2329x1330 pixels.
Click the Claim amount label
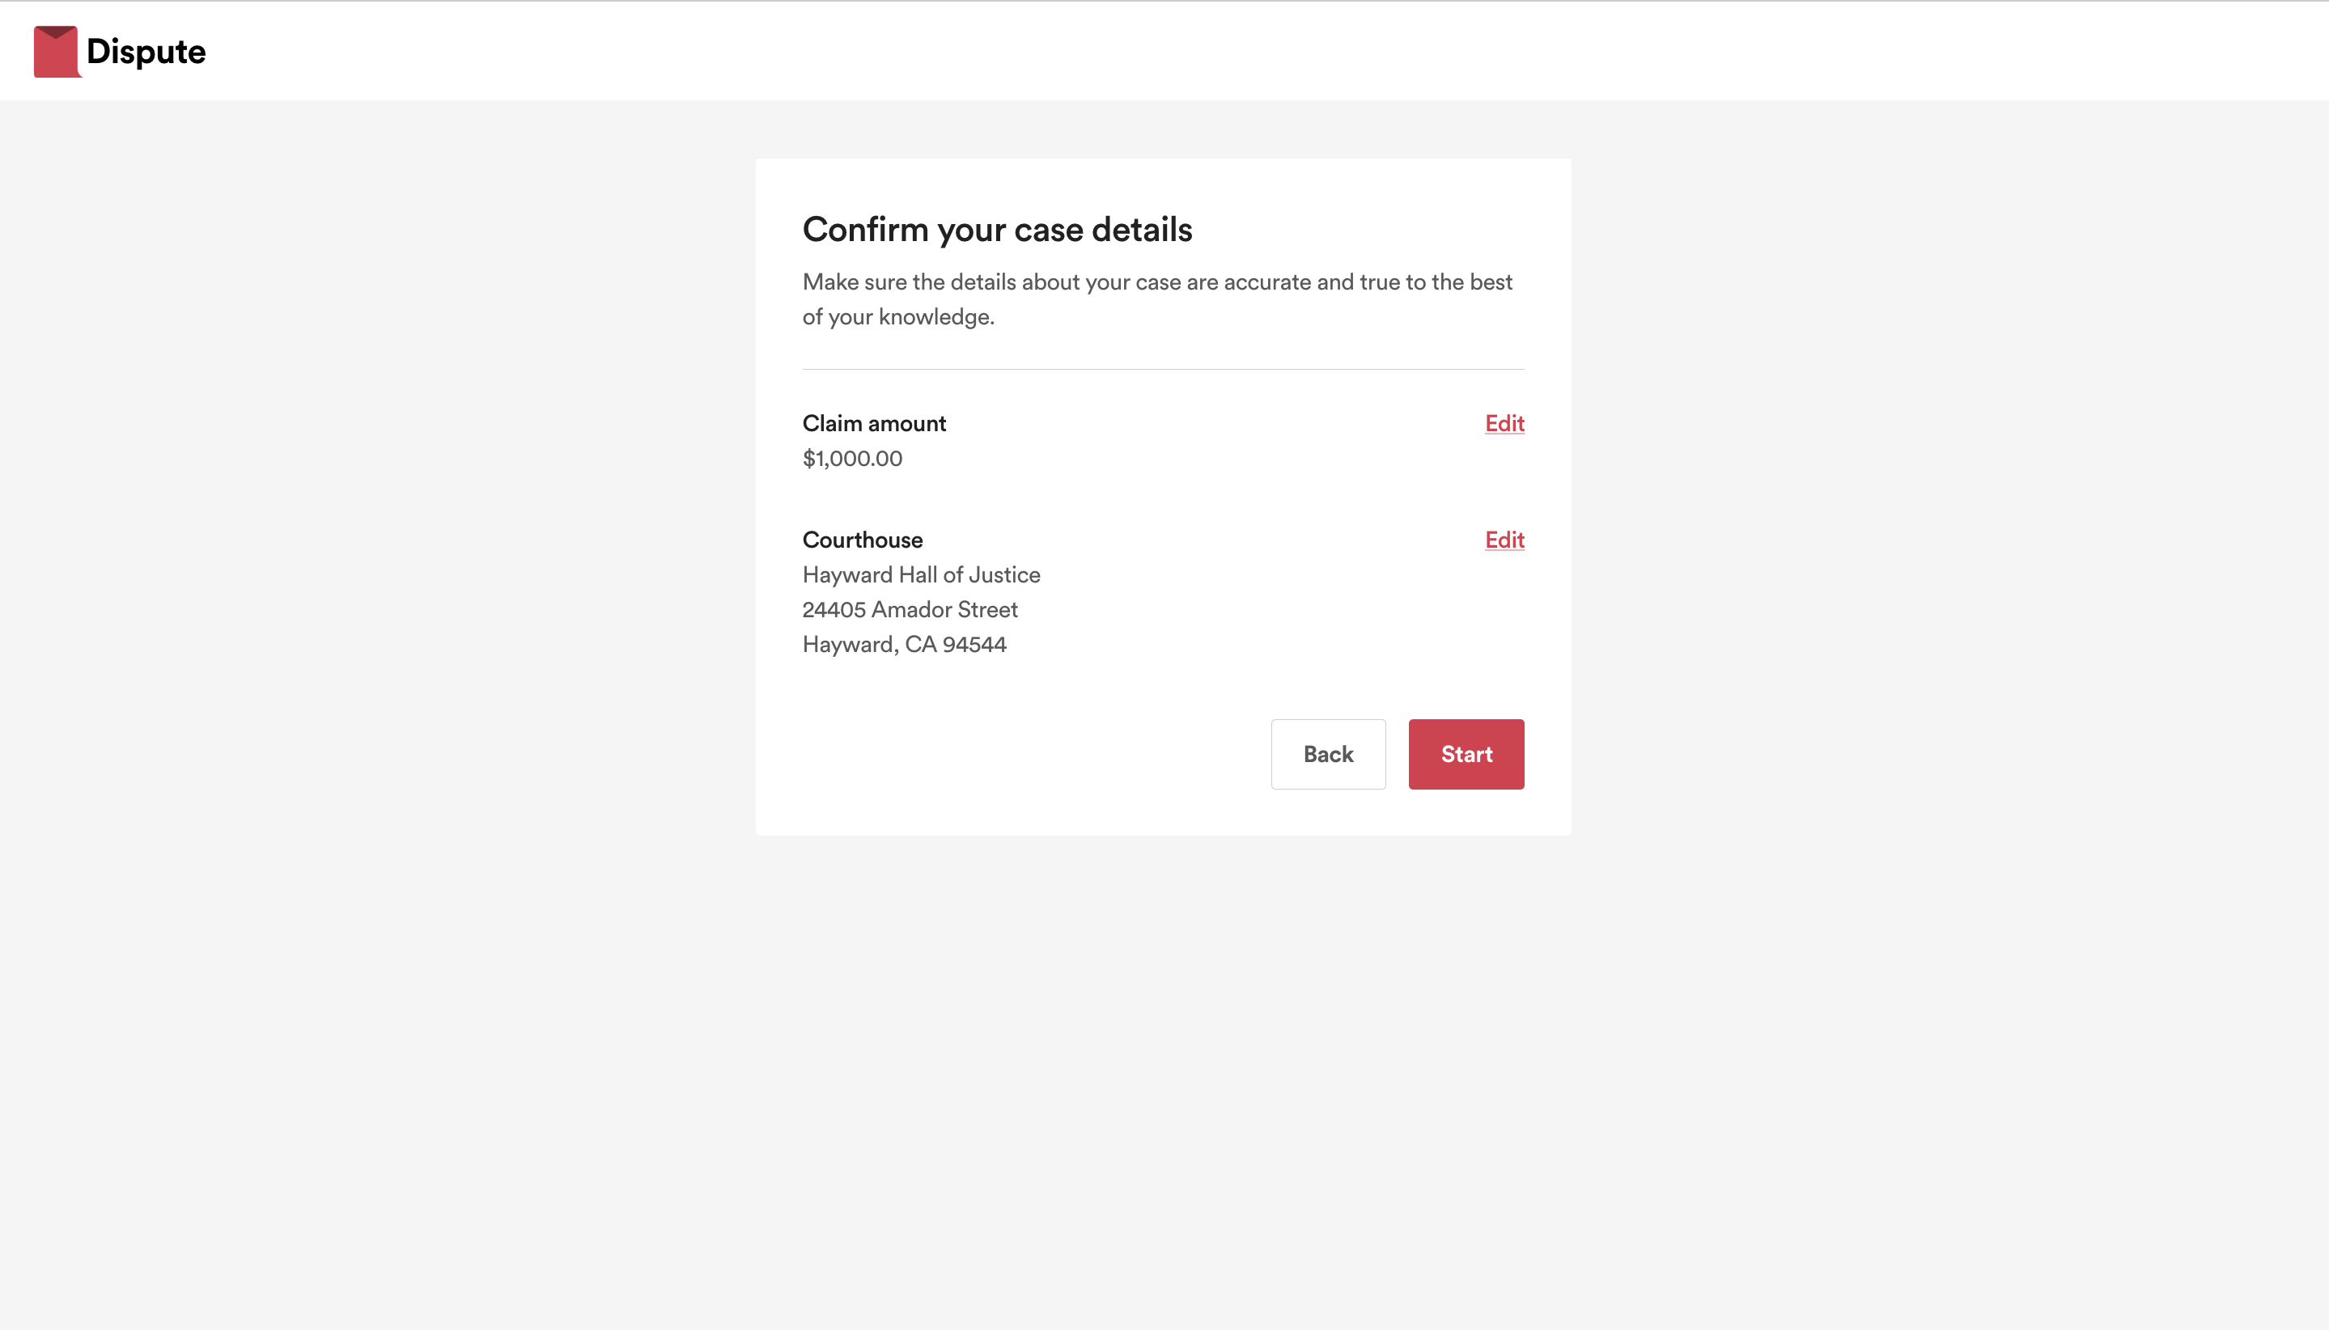[875, 423]
